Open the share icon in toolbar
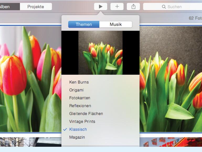 (133, 7)
